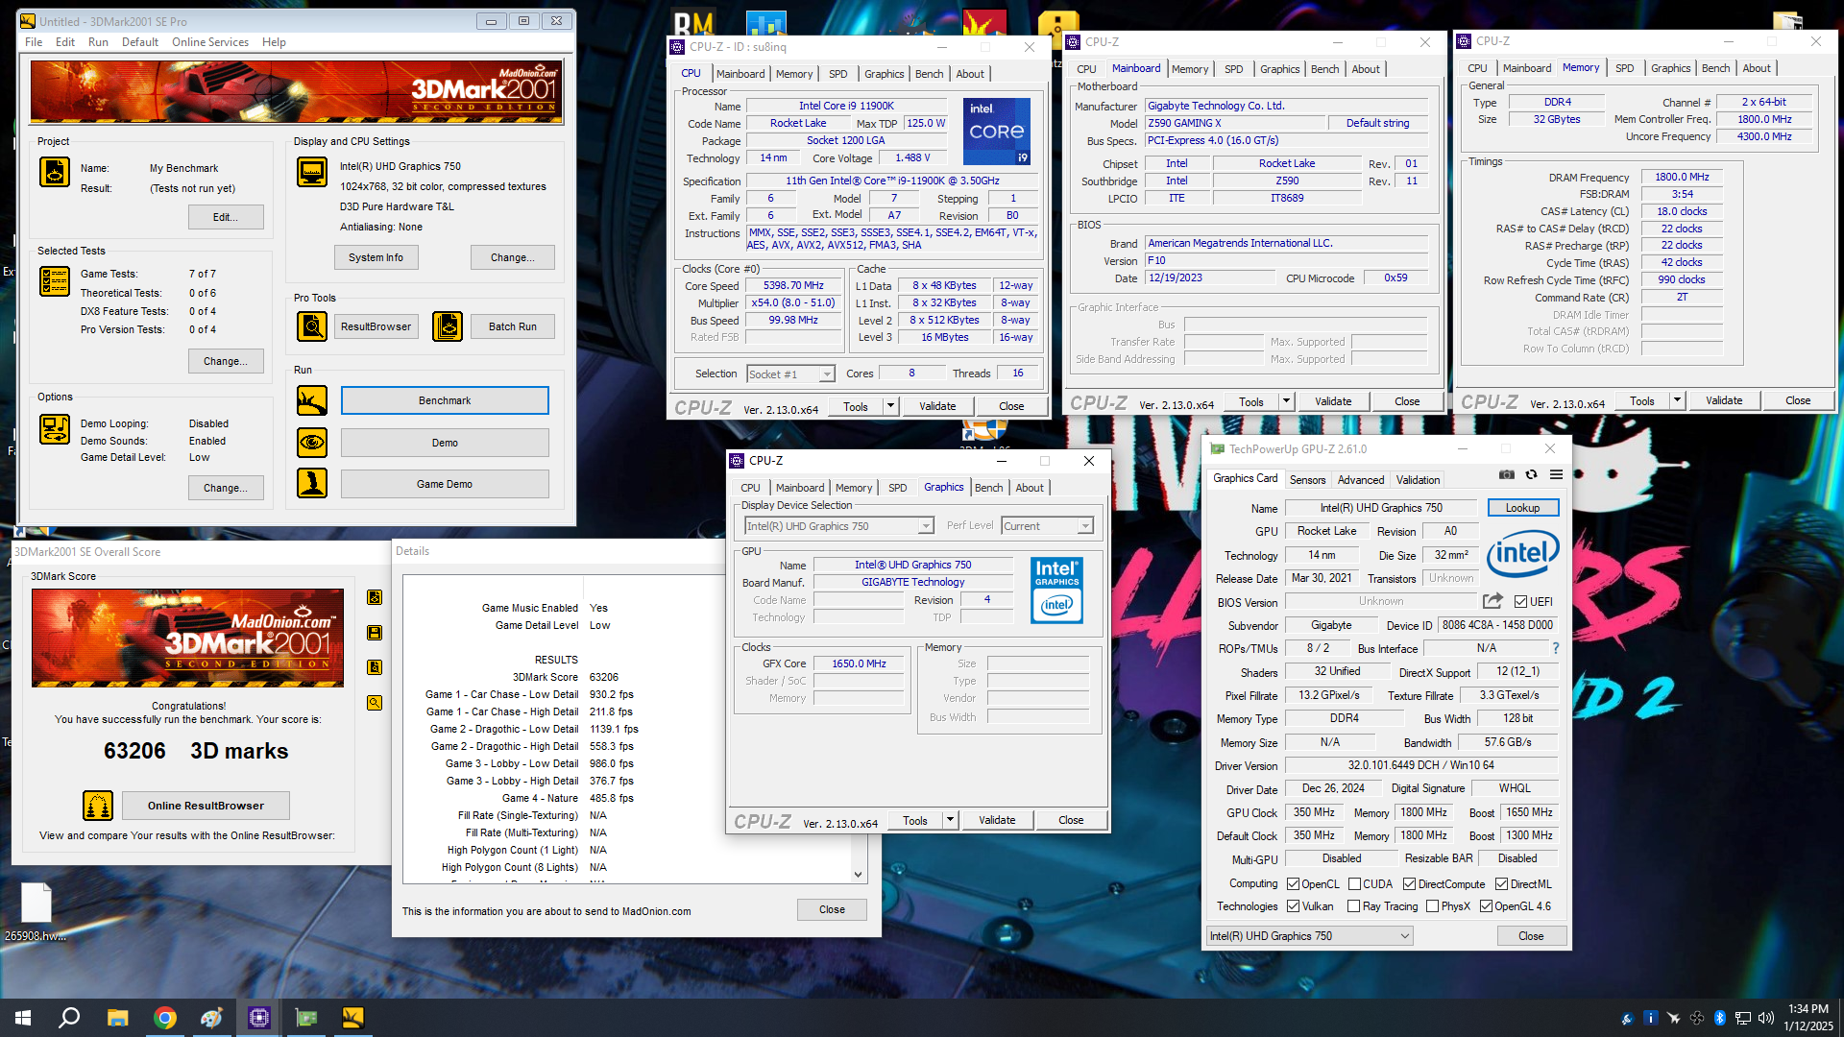Take a GPU-Z screenshot with the camera icon

point(1507,475)
